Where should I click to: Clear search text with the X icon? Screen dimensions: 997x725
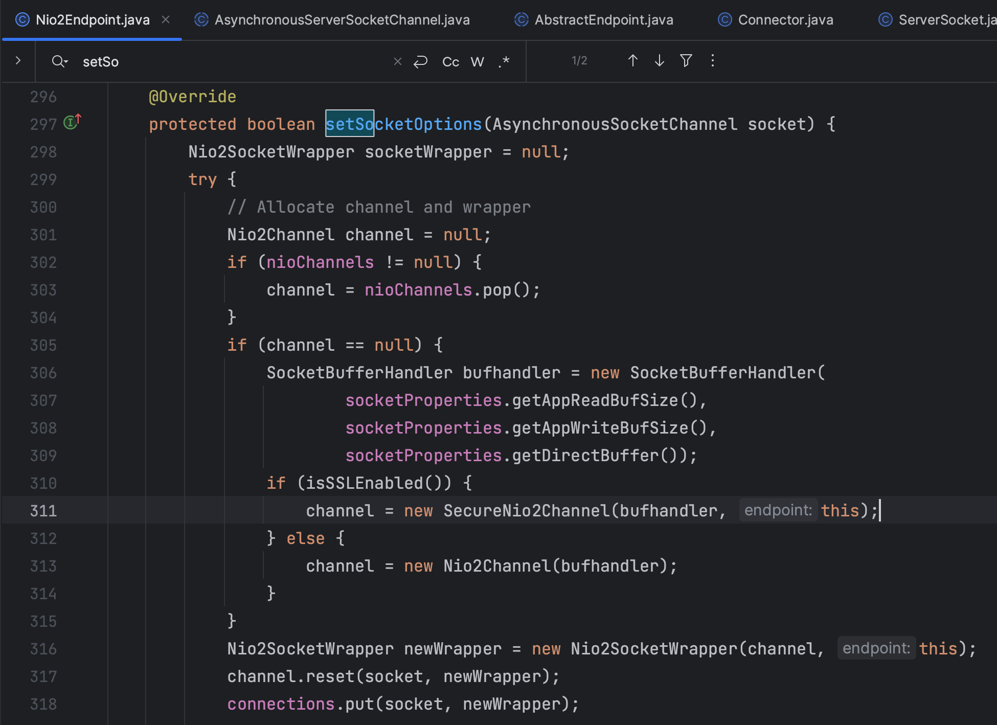click(x=397, y=62)
